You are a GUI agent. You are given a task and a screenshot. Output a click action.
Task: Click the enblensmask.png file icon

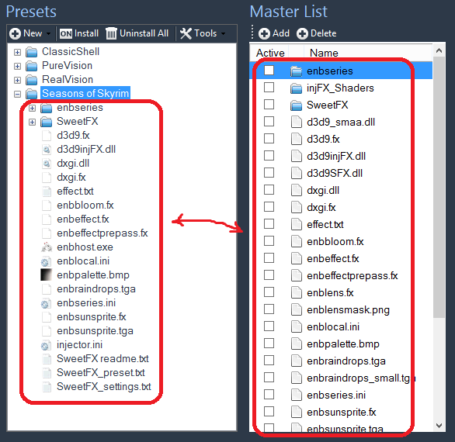coord(297,309)
